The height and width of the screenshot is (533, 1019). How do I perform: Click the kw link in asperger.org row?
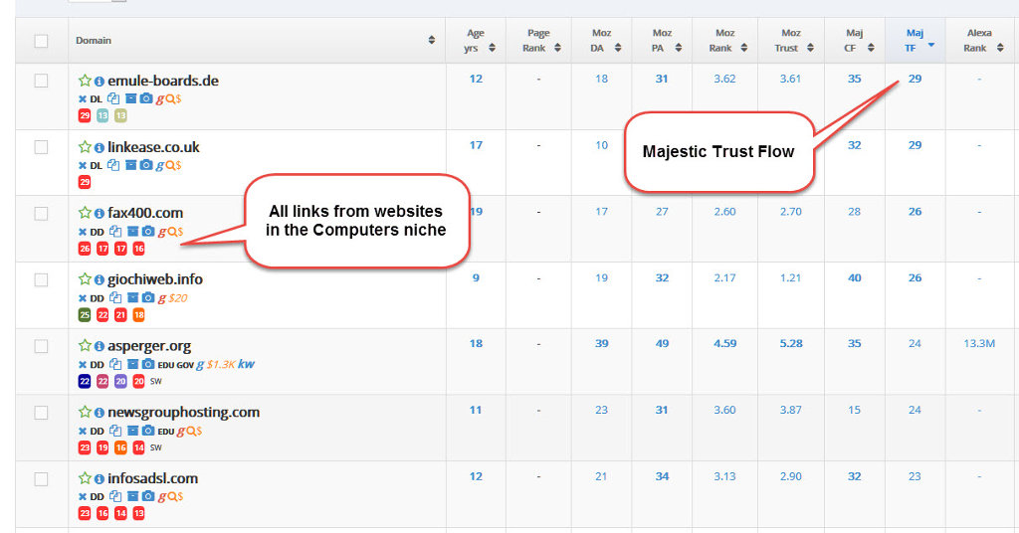pyautogui.click(x=247, y=364)
